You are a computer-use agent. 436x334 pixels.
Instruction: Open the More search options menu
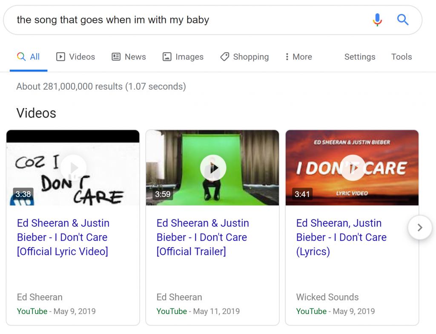point(298,57)
